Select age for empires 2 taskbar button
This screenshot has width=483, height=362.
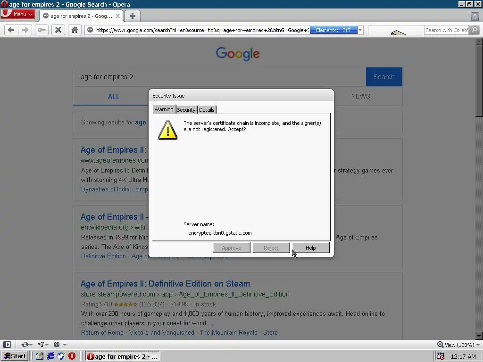[x=123, y=356]
